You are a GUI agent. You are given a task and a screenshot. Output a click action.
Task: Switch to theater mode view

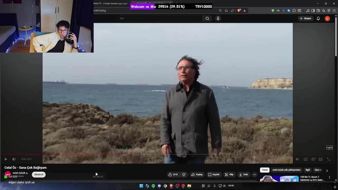point(321,159)
